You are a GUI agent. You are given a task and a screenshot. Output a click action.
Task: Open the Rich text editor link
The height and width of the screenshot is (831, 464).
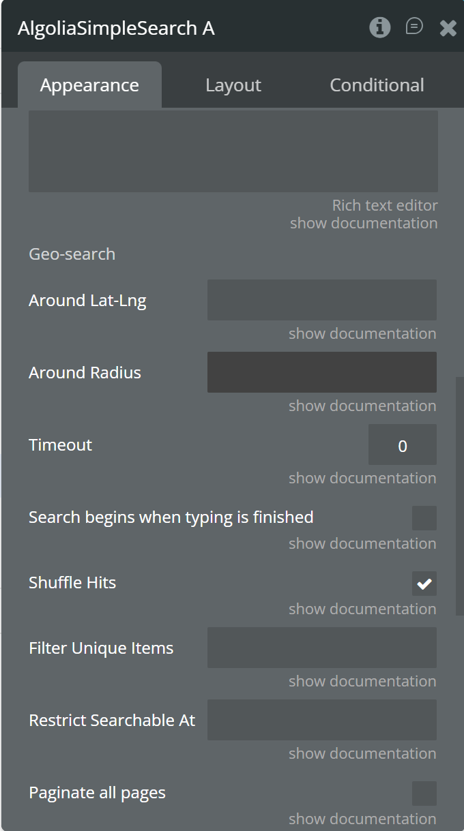(x=384, y=205)
